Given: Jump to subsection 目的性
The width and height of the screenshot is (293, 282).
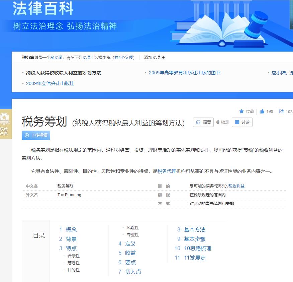Looking at the screenshot, I should tap(74, 270).
